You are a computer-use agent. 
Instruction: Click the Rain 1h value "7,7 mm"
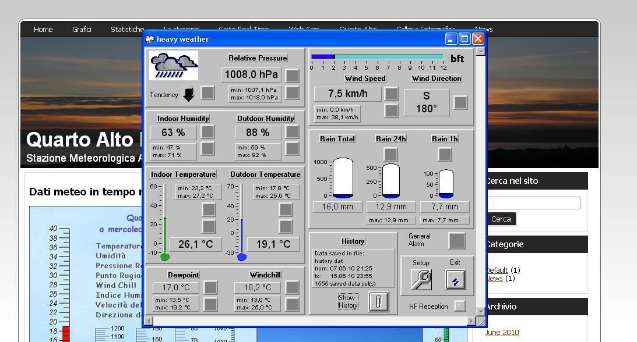coord(445,206)
